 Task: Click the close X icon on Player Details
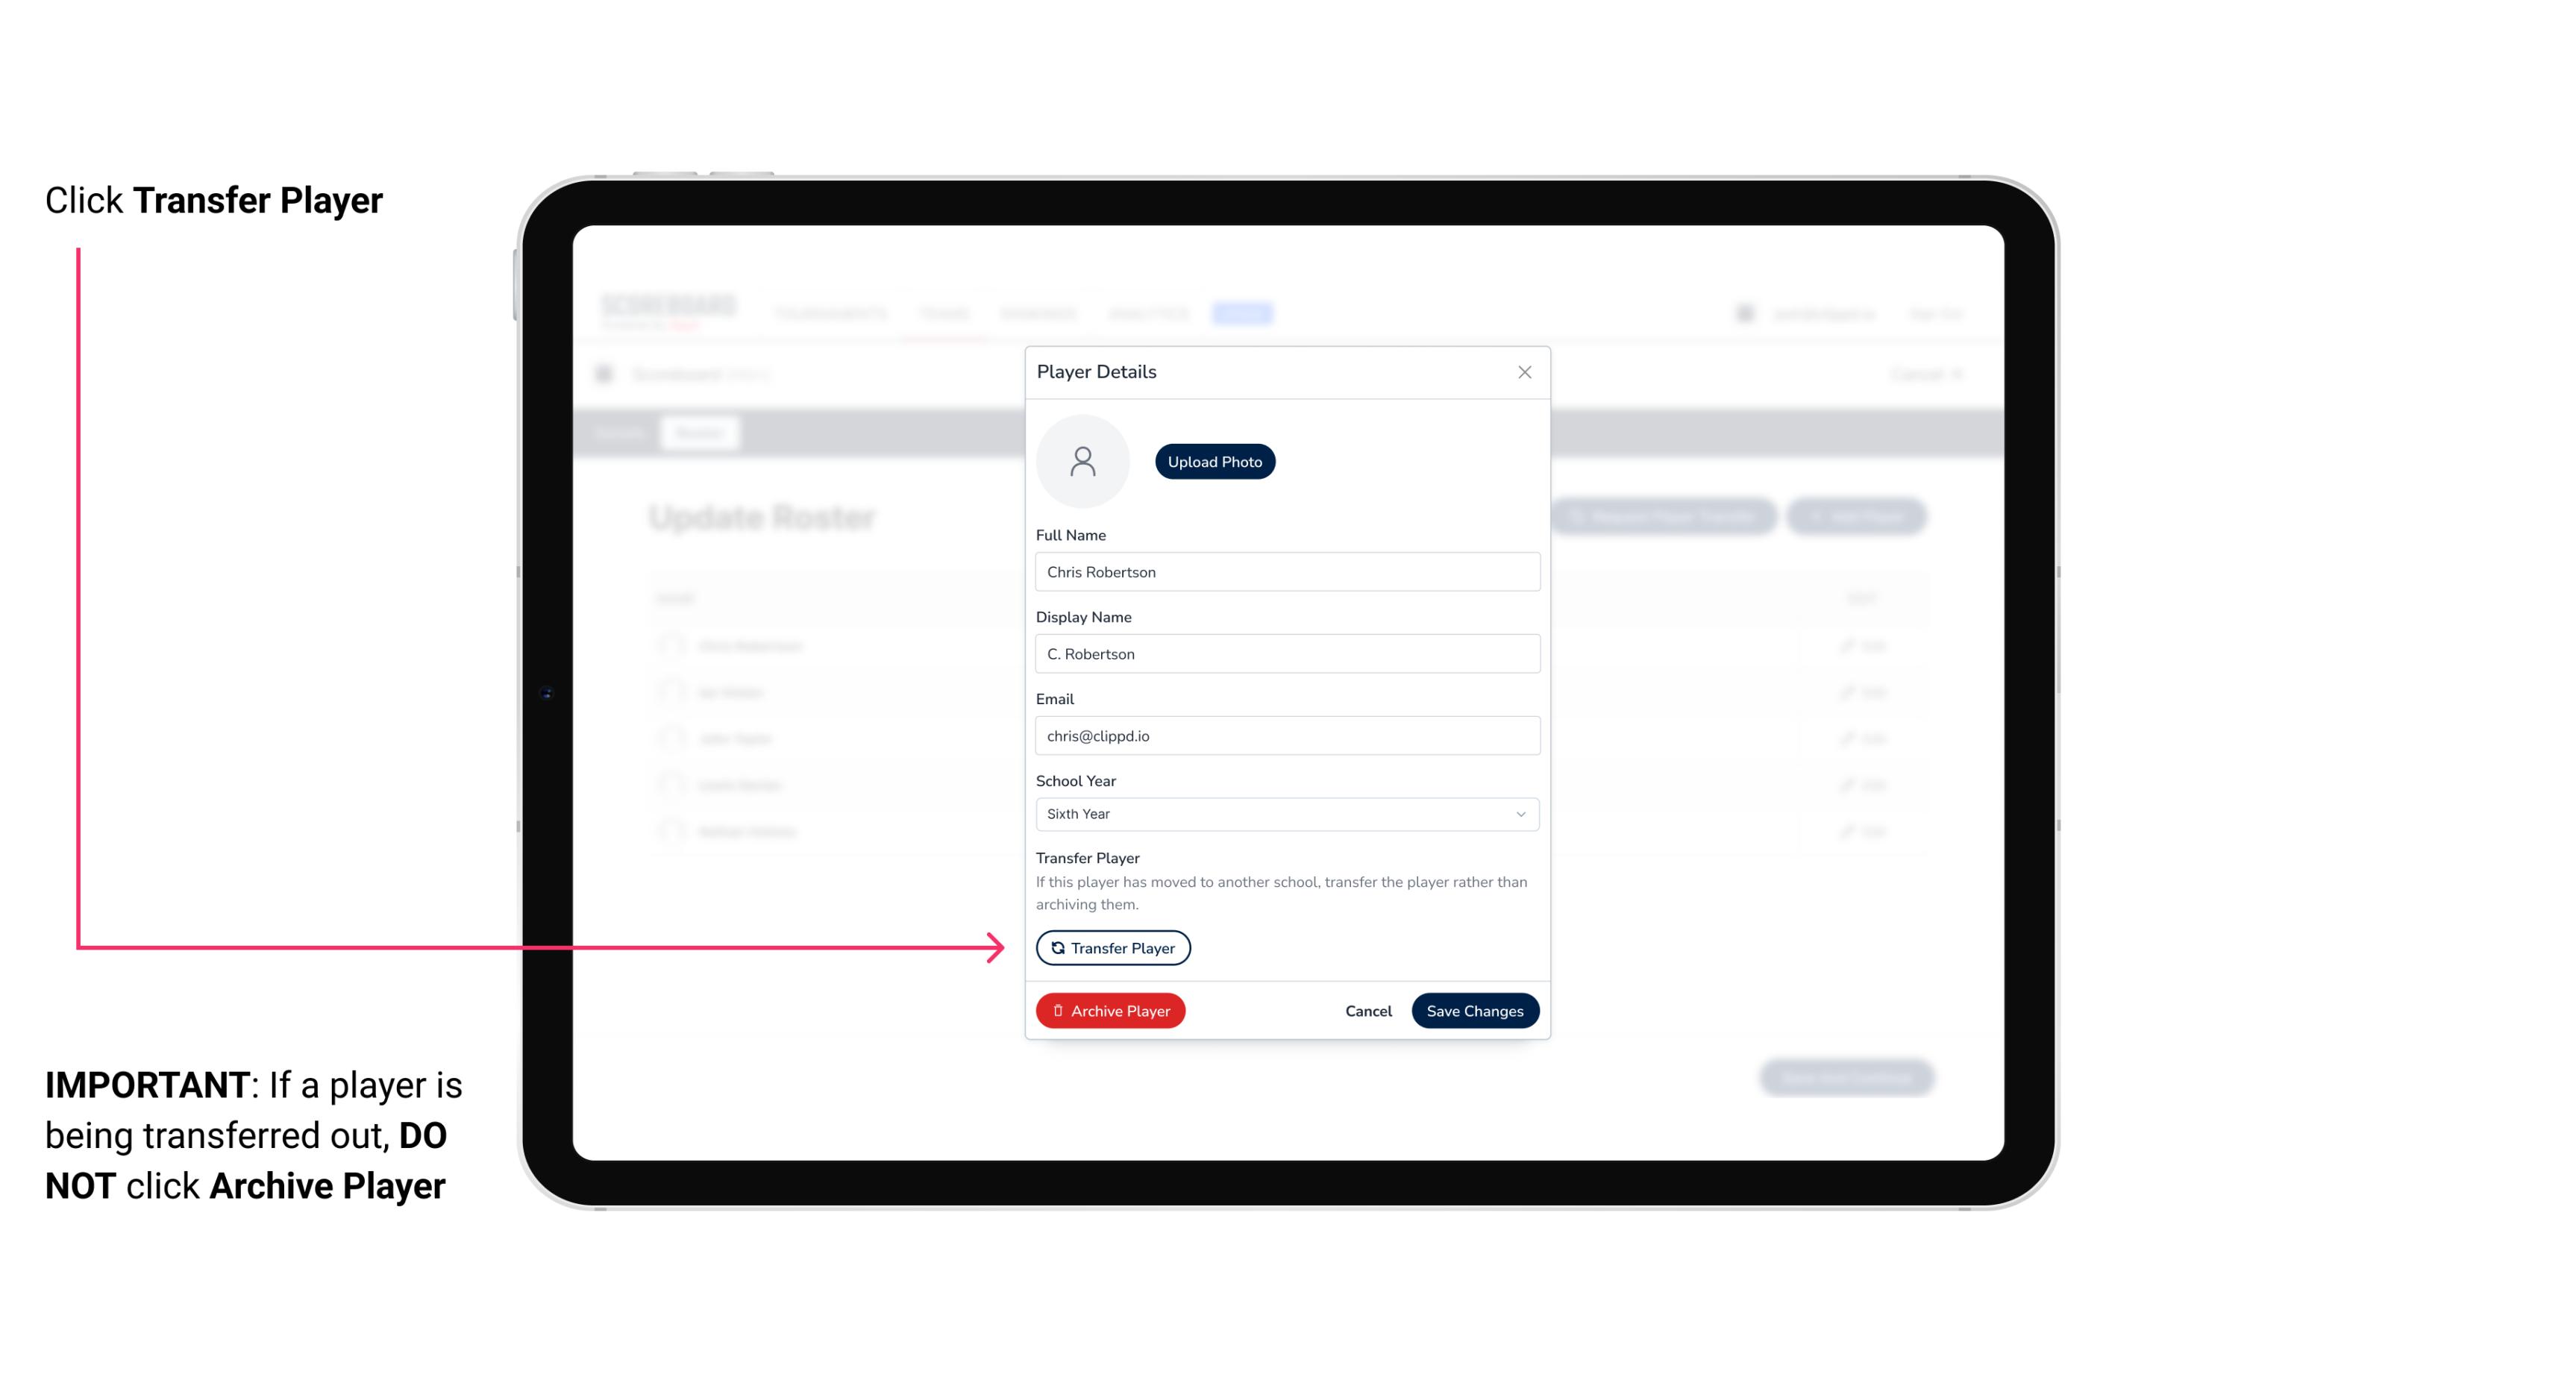coord(1524,372)
